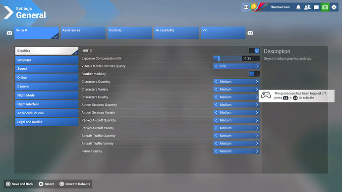This screenshot has width=342, height=192.
Task: Adjust the Exposure Compensation EV slider
Action: 228,58
